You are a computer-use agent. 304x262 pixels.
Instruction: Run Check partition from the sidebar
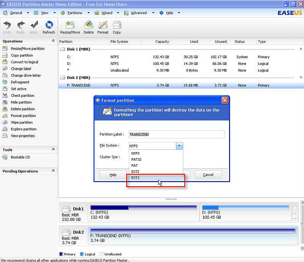pyautogui.click(x=18, y=96)
